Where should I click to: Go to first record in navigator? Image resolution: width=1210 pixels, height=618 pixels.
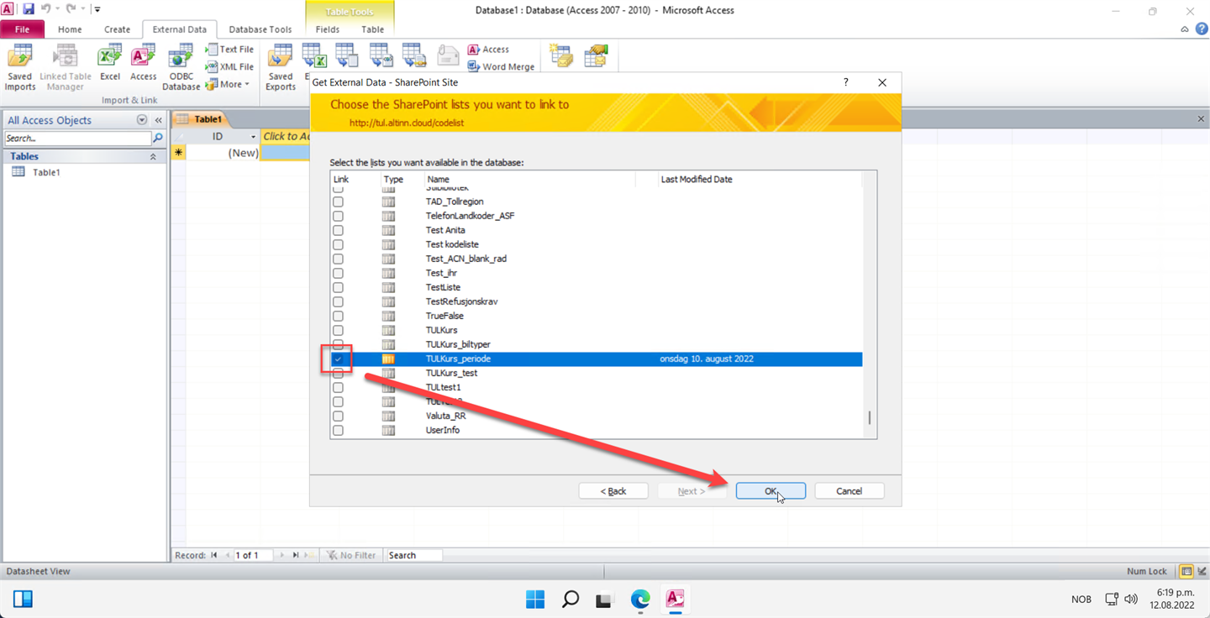tap(213, 555)
